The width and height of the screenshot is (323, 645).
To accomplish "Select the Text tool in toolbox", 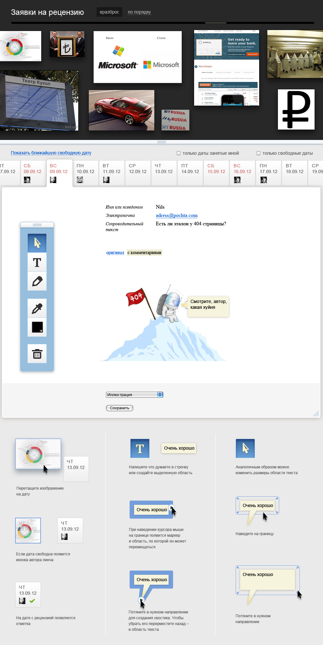I will pos(37,262).
